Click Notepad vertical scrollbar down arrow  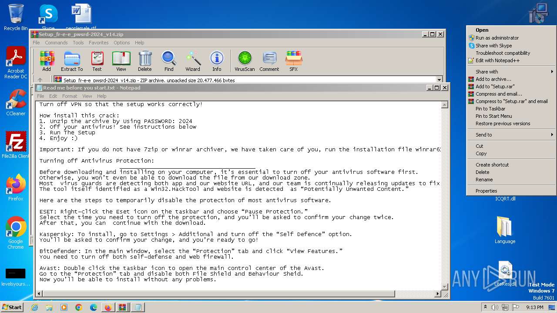click(x=445, y=287)
